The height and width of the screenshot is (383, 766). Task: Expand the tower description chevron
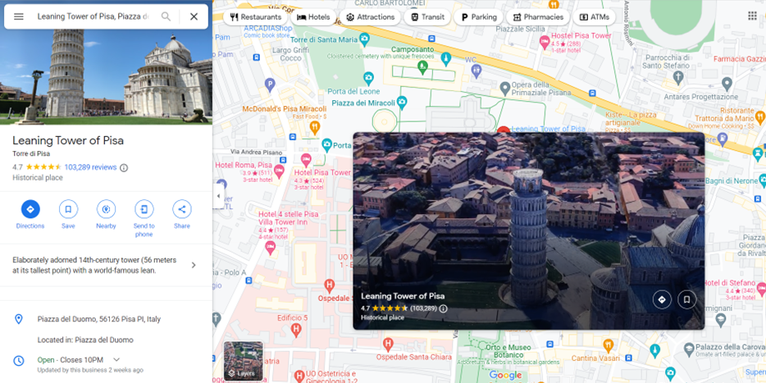(194, 265)
